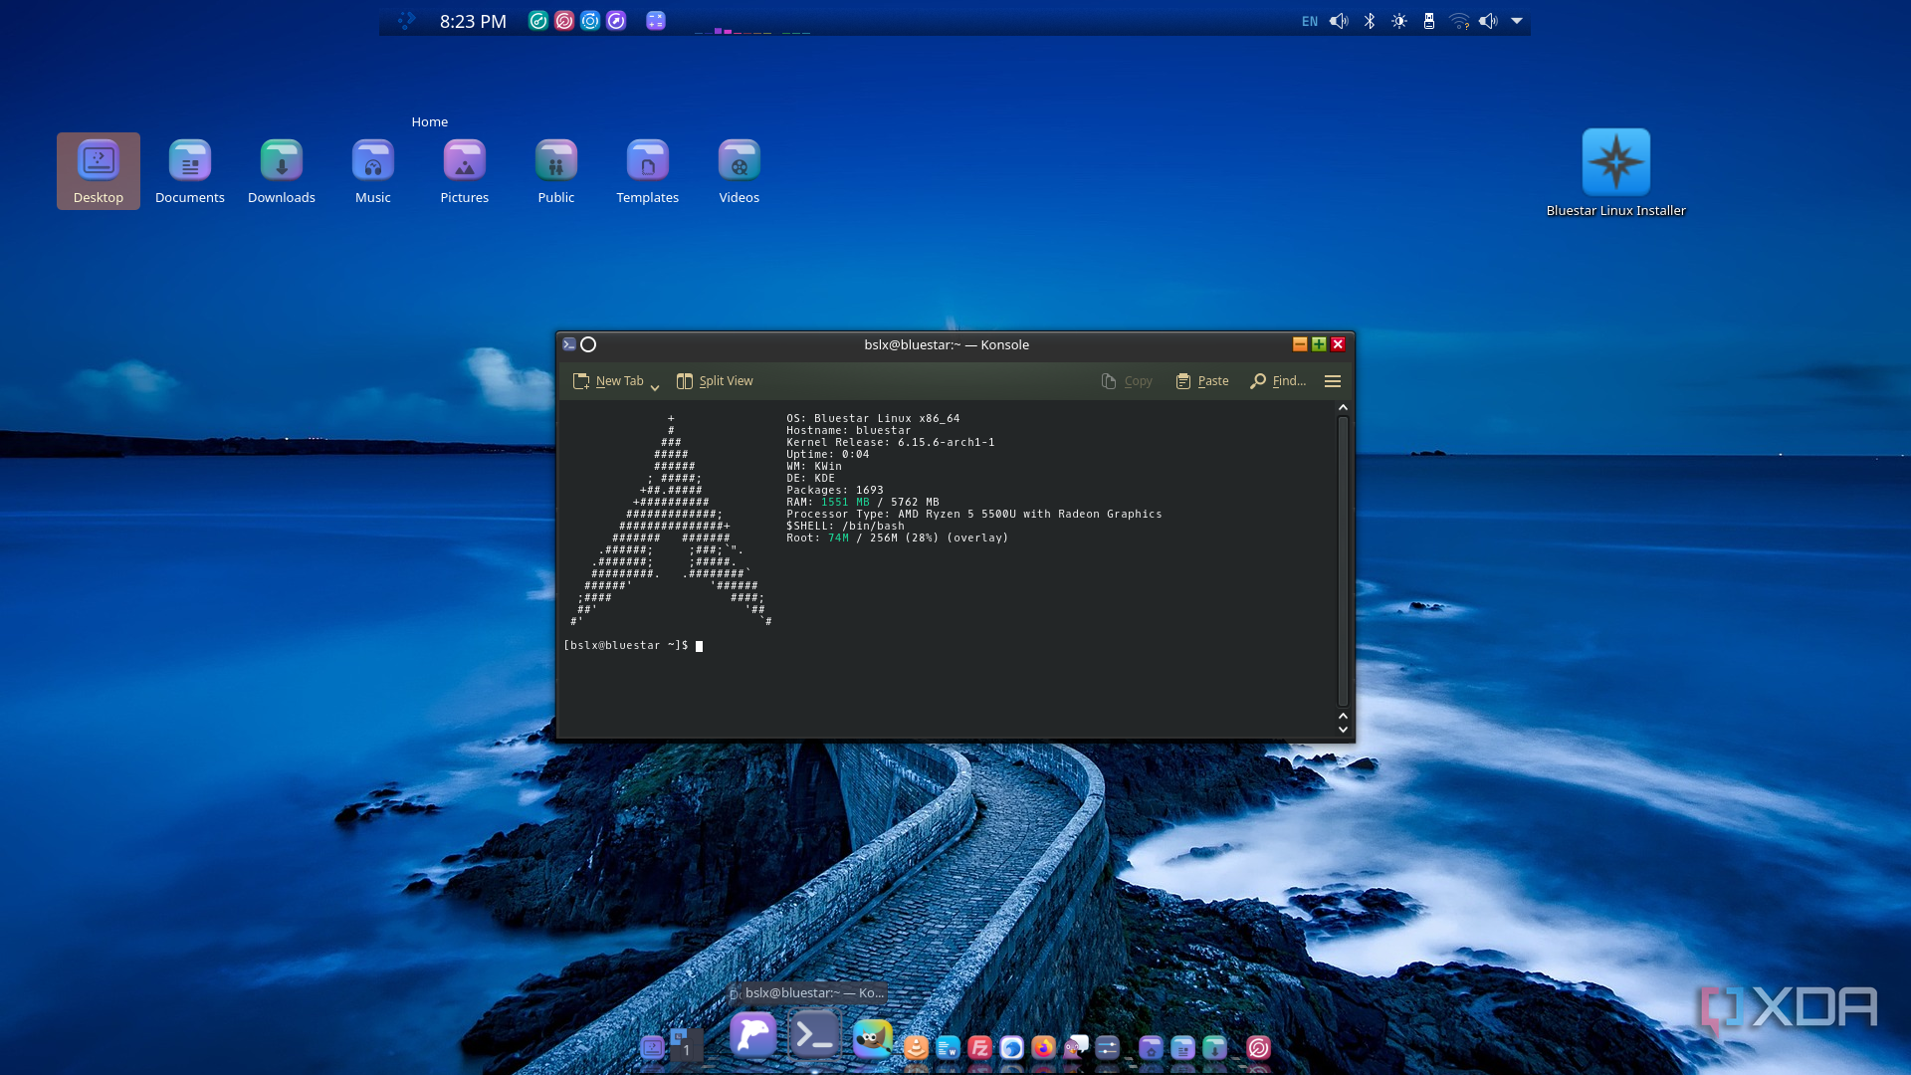The width and height of the screenshot is (1911, 1075).
Task: Open the Public folder
Action: [556, 171]
